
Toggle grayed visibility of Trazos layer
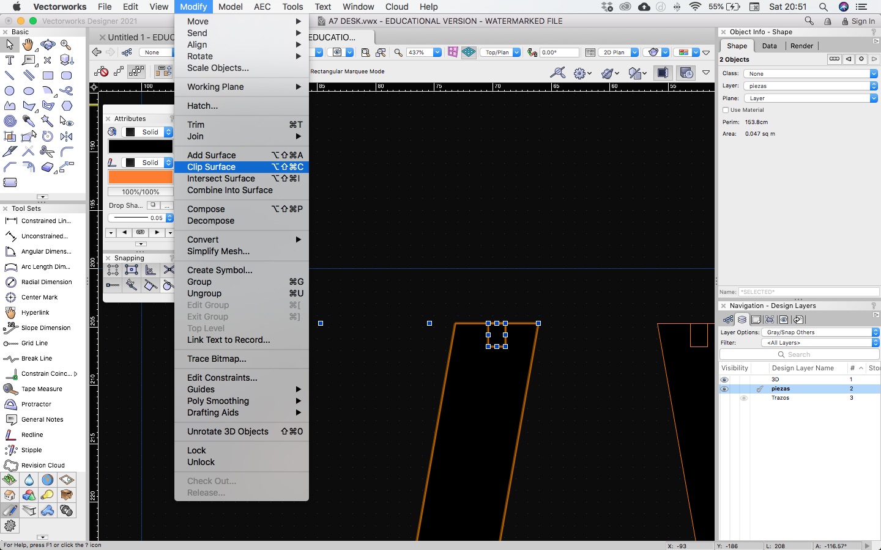coord(744,398)
